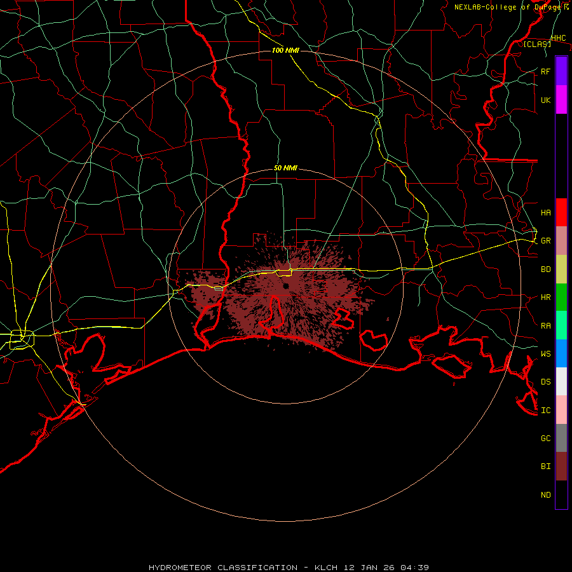Click the 'HYDROMETEOR CLASSIFICATION' caption text
Viewport: 572px width, 572px height.
coord(223,568)
